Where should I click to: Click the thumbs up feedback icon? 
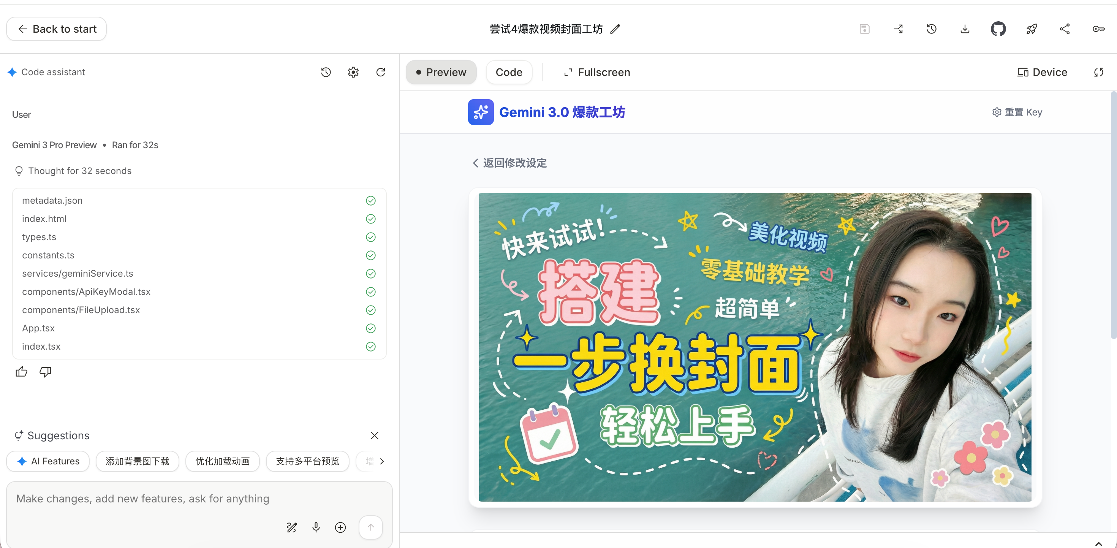click(21, 372)
